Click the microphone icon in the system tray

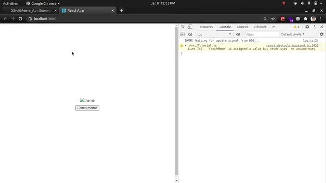coord(309,3)
